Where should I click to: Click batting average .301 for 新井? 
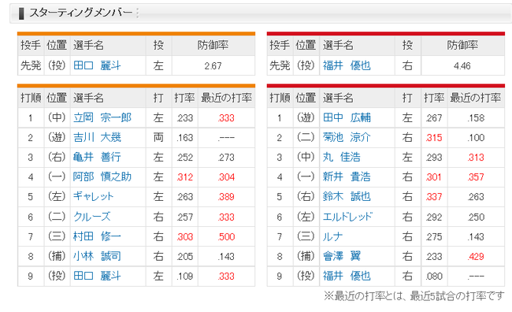(434, 177)
